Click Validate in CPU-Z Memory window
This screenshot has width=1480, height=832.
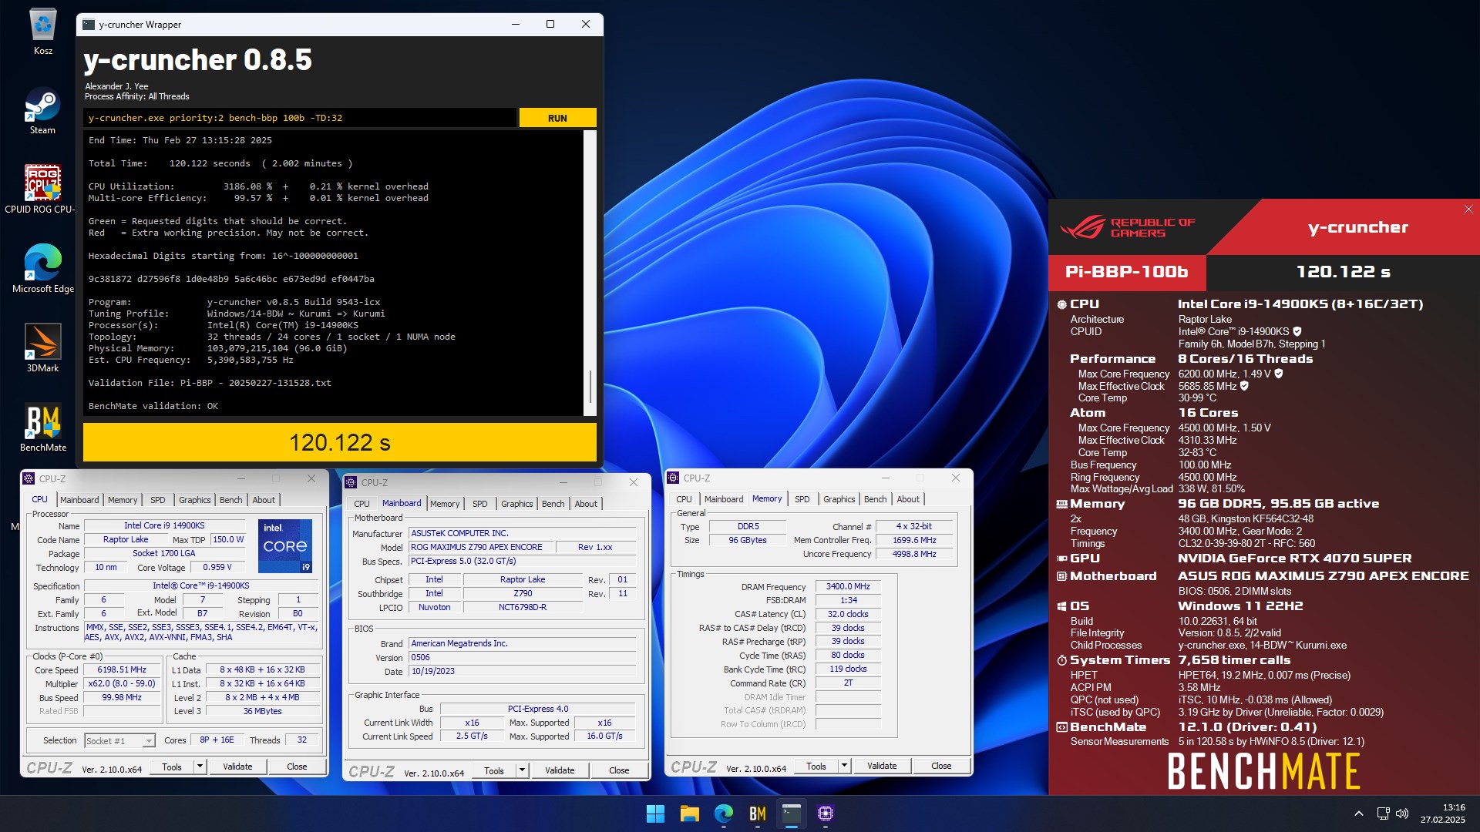point(882,766)
